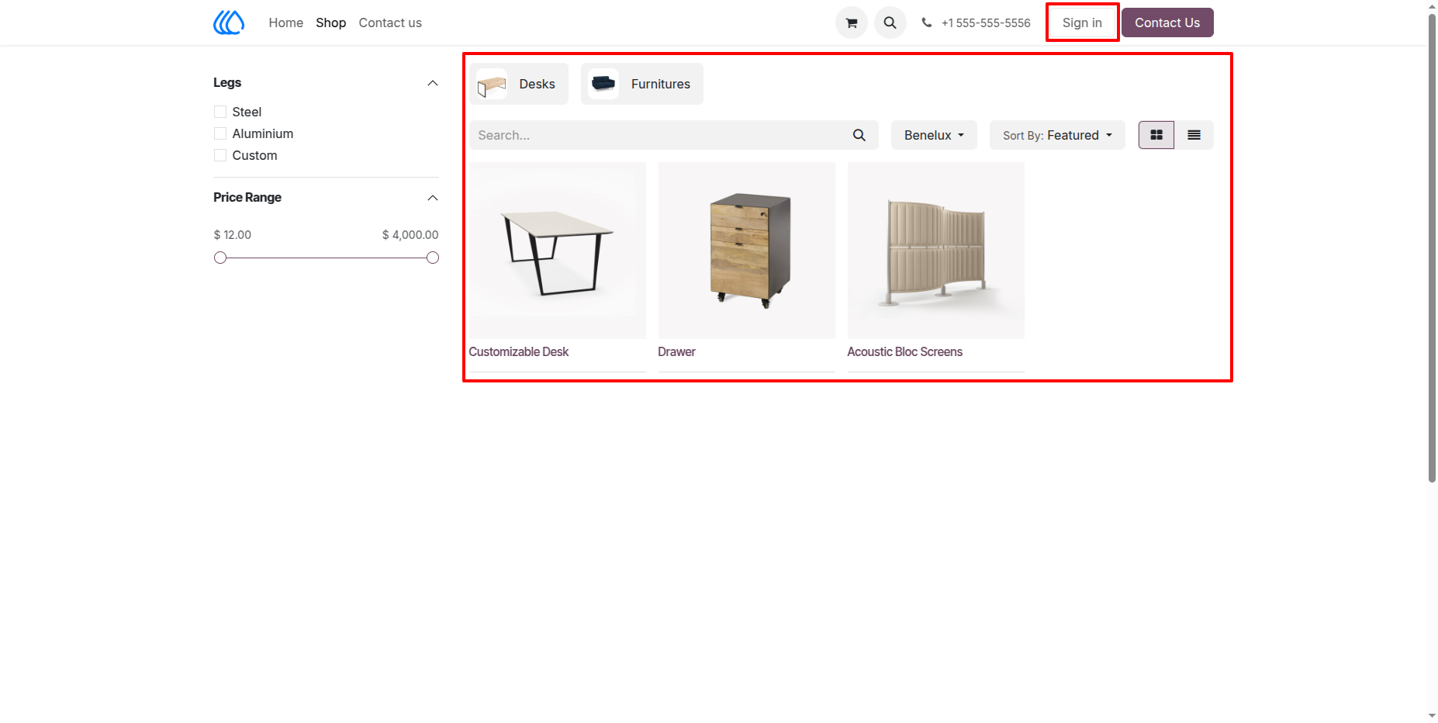Image resolution: width=1438 pixels, height=723 pixels.
Task: Click the Sign in button
Action: (x=1082, y=22)
